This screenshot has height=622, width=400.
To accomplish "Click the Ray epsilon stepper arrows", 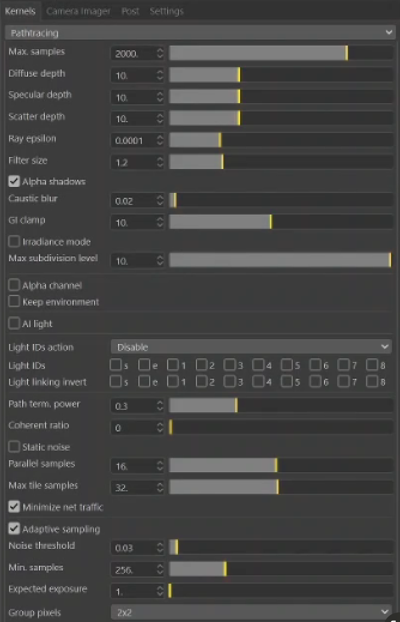I will point(160,140).
